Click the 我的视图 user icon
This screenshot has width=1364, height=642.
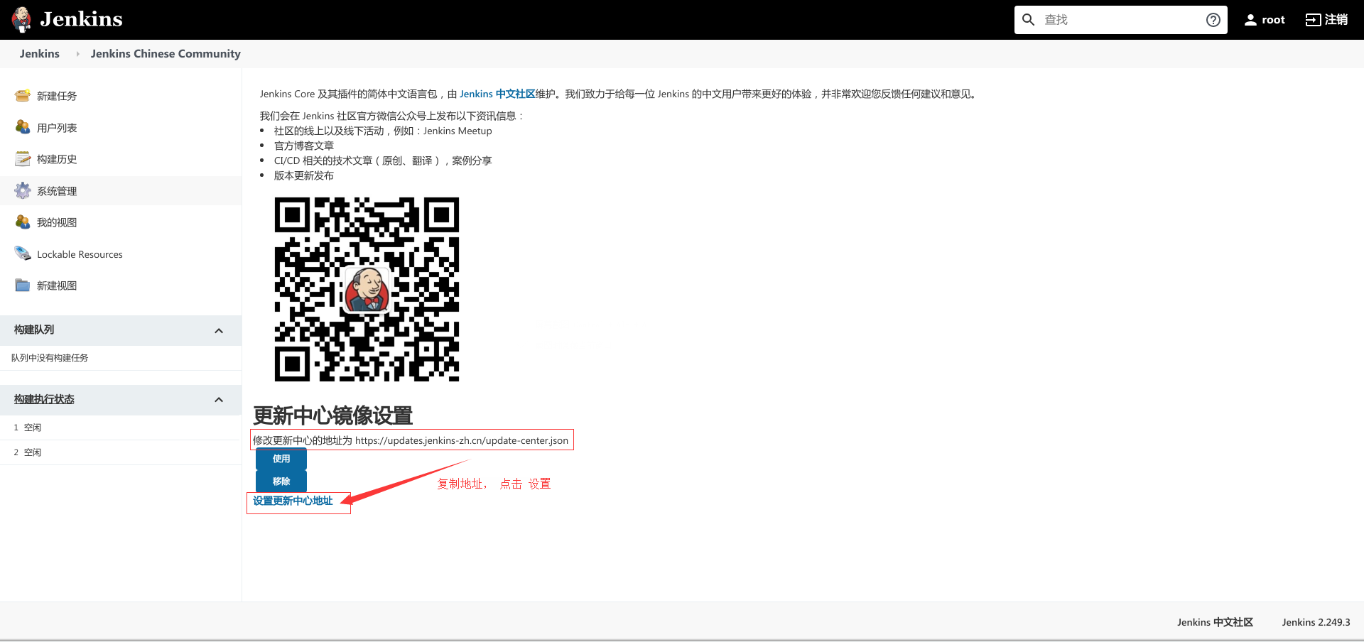click(23, 222)
